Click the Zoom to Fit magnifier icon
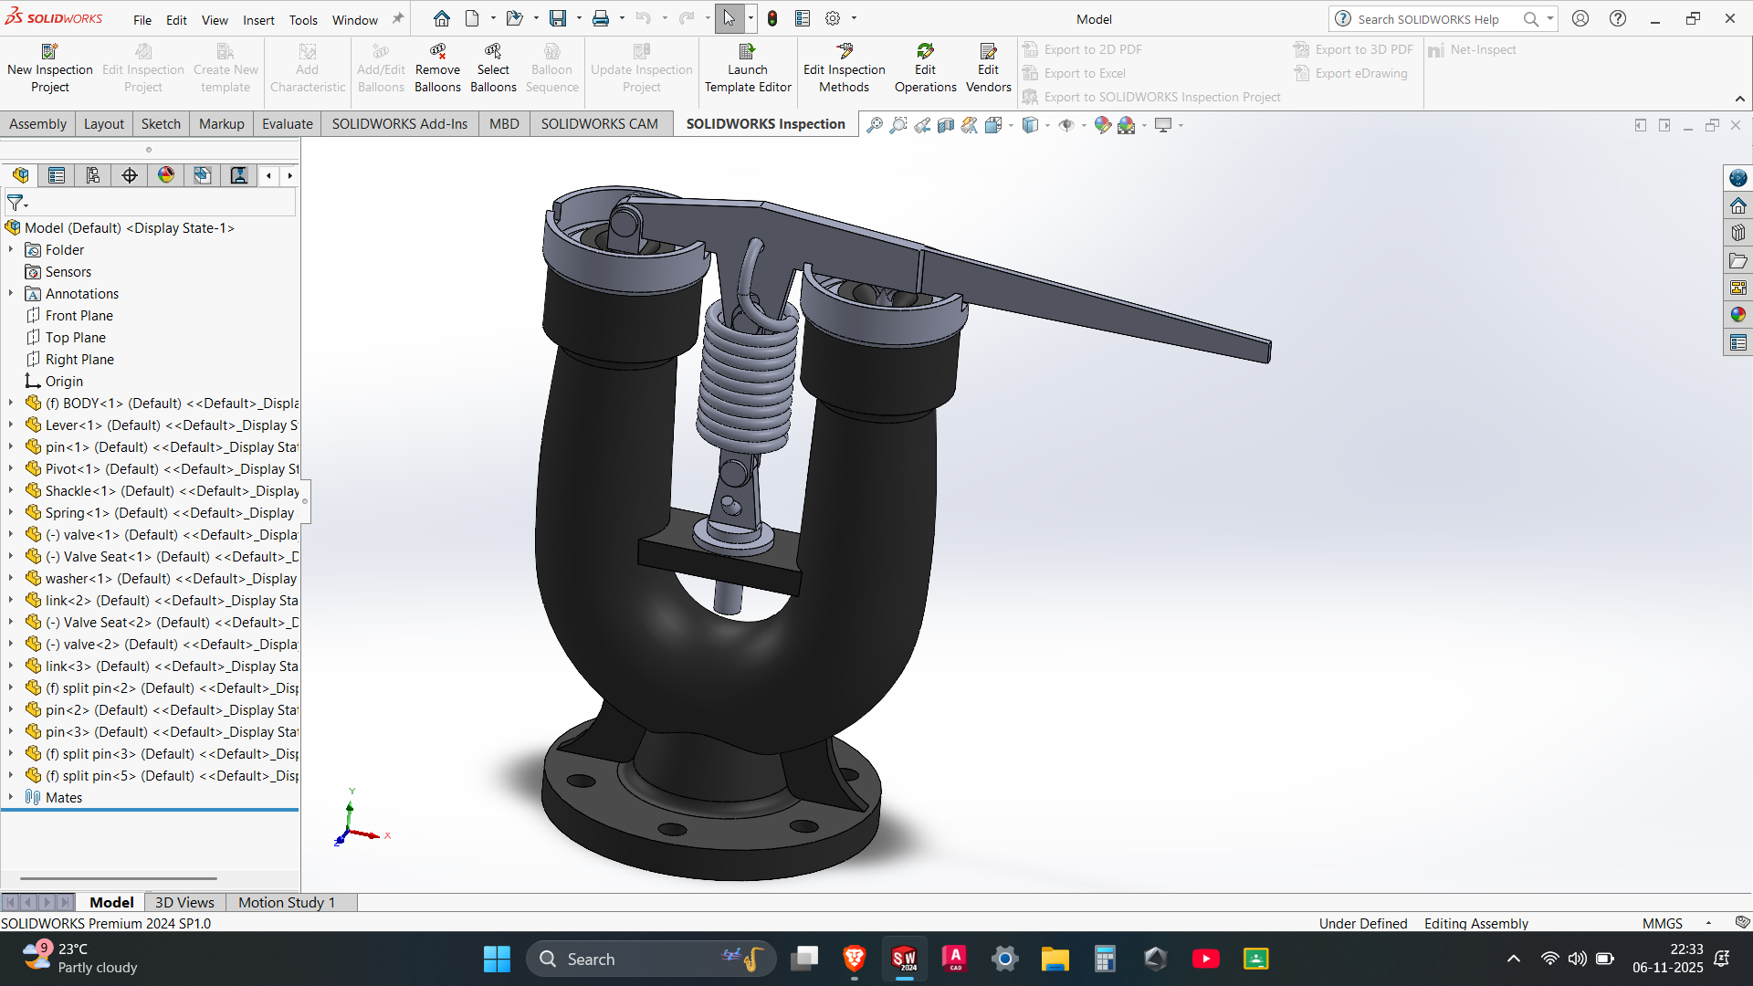The width and height of the screenshot is (1753, 986). pos(874,125)
